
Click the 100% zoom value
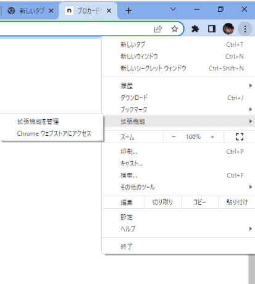click(x=193, y=136)
